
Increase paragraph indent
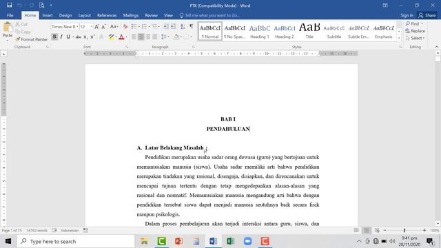(173, 27)
